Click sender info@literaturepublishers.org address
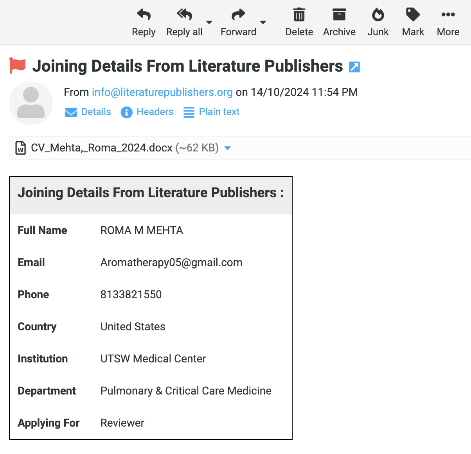Viewport: 471px width, 454px height. tap(162, 92)
